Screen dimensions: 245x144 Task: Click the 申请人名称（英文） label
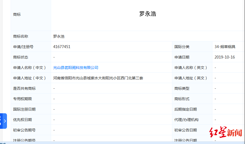tap(191, 68)
